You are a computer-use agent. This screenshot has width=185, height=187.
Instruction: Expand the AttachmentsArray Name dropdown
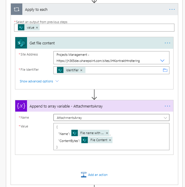165,118
